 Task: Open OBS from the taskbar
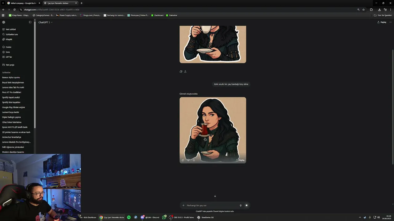181,217
